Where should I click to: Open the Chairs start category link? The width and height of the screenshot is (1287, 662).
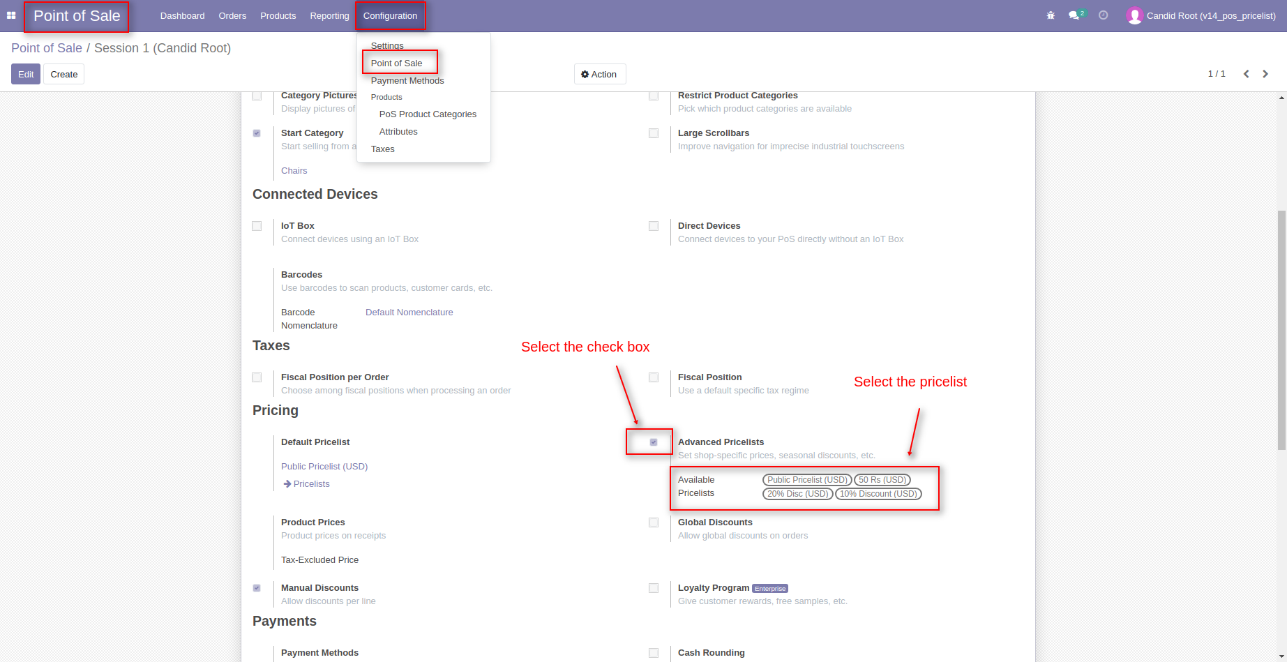(x=294, y=170)
